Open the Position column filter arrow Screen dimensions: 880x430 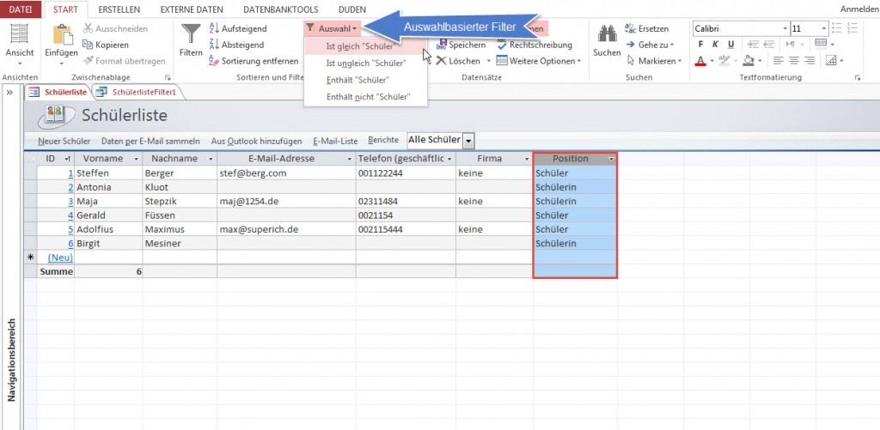click(x=611, y=159)
